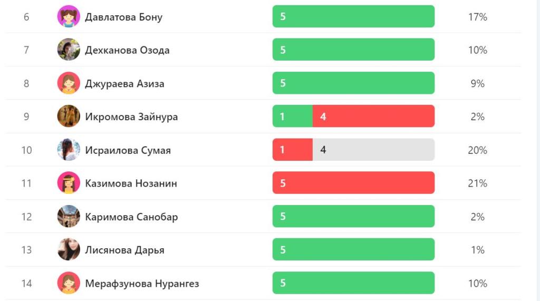
Task: Click Лисянова Дарья's avatar photo
Action: tap(69, 250)
